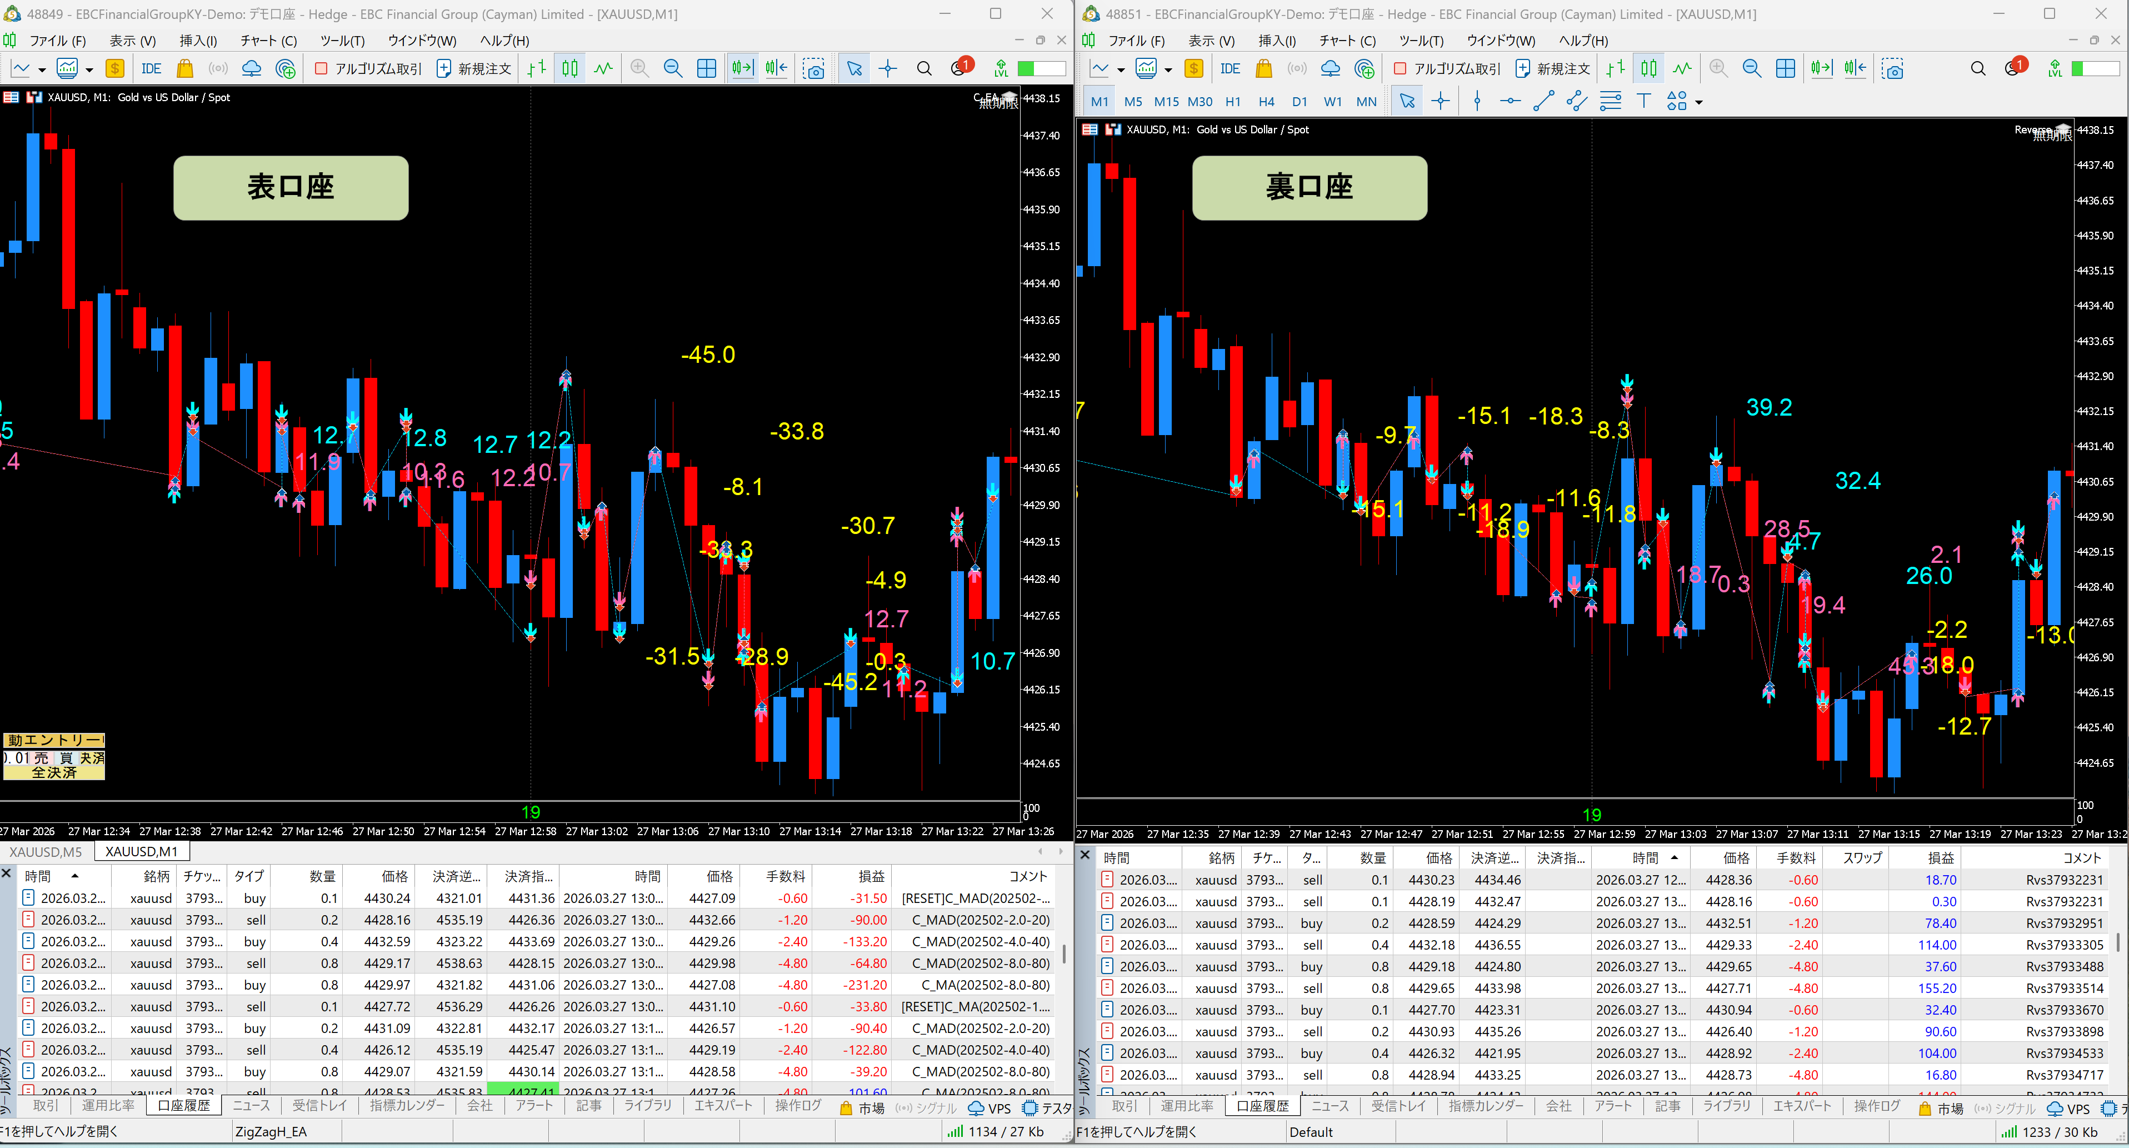2129x1148 pixels.
Task: Select the vertical line drawing tool
Action: [x=1477, y=102]
